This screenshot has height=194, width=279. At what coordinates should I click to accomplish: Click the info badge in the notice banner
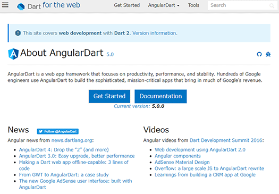[18, 33]
